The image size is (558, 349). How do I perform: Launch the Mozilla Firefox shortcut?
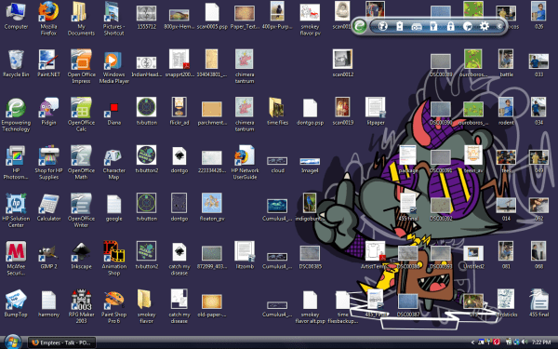tap(48, 19)
